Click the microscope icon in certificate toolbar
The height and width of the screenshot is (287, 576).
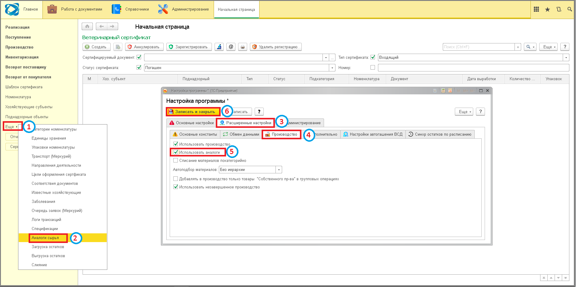[219, 47]
